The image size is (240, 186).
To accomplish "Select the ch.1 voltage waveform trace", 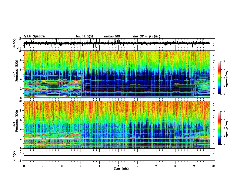I will [x=117, y=43].
